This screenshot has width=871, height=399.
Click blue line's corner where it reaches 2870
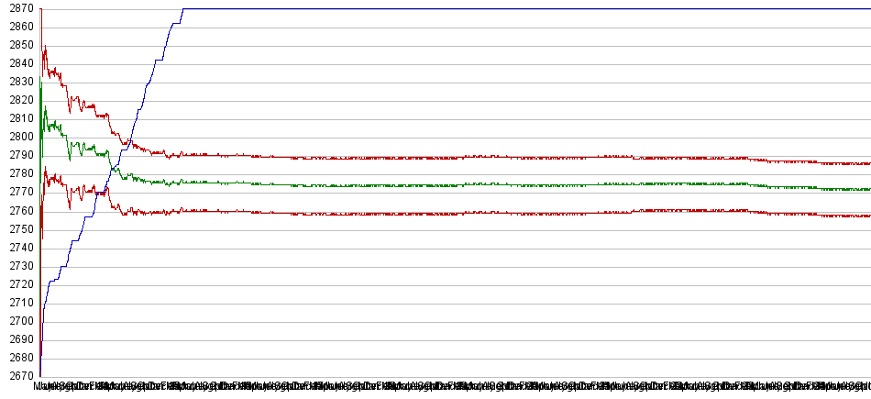click(183, 9)
